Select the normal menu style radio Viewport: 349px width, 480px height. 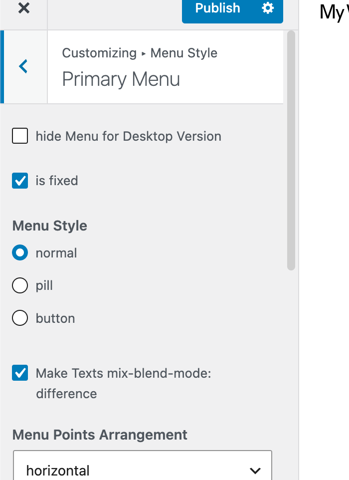pos(20,252)
